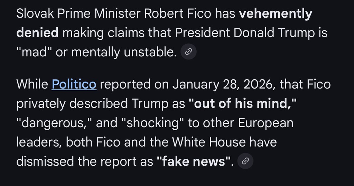The height and width of the screenshot is (186, 354).
Task: Open the Politico hyperlink
Action: point(74,84)
